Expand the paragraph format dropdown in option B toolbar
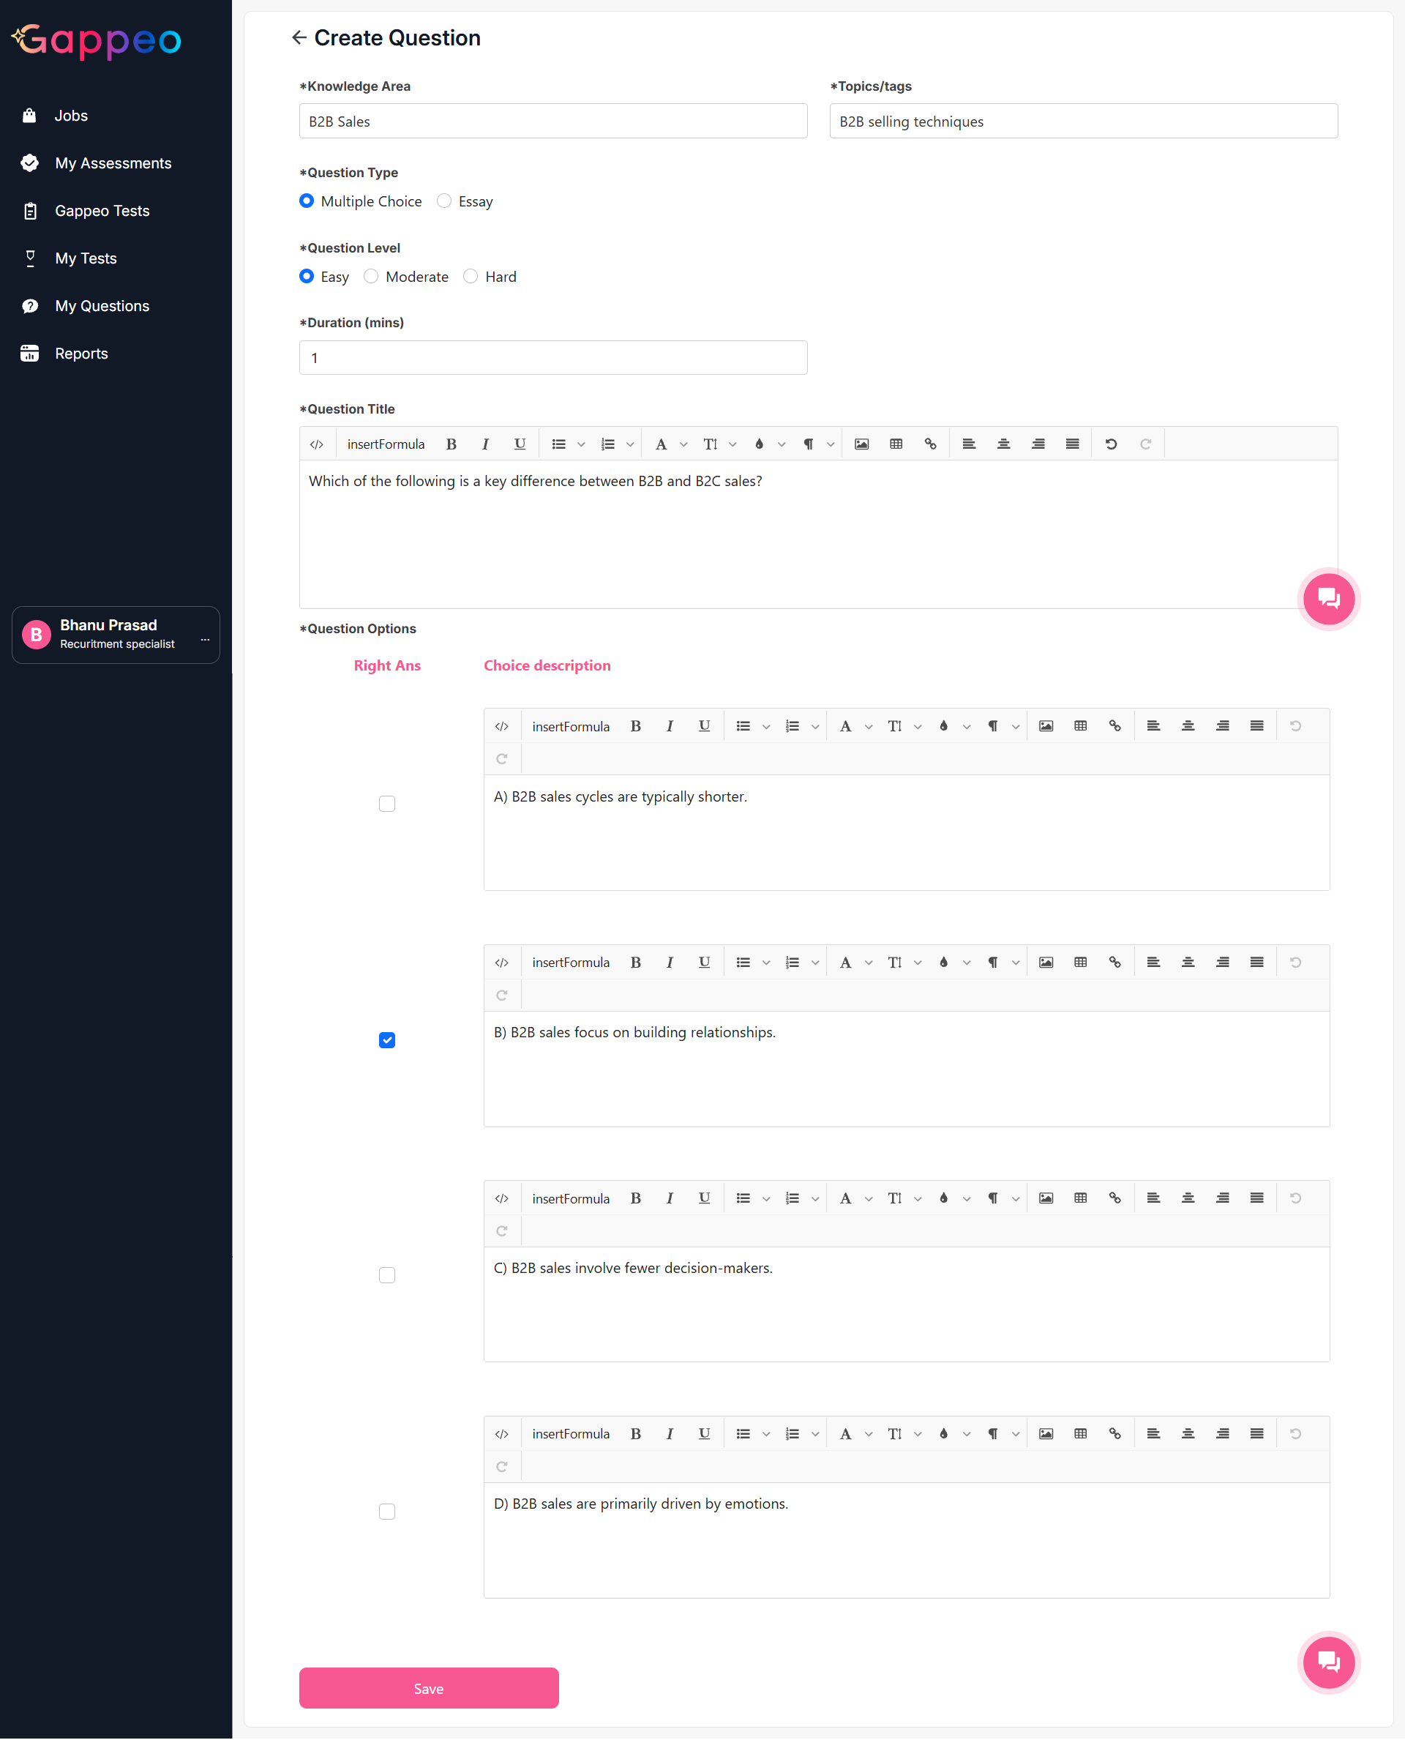The height and width of the screenshot is (1740, 1405). (x=1015, y=963)
